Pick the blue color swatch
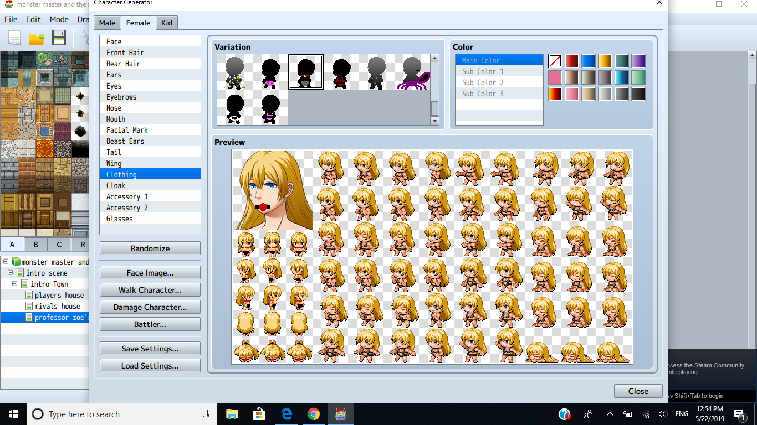The height and width of the screenshot is (425, 757). pos(588,61)
